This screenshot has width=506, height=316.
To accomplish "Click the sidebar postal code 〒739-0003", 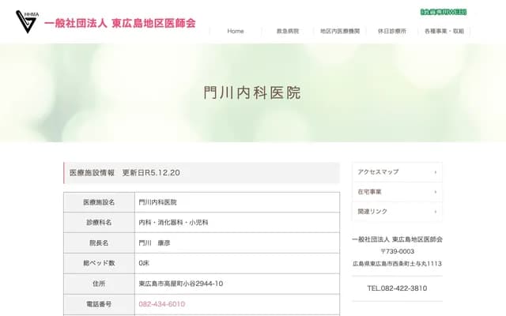I will (397, 251).
